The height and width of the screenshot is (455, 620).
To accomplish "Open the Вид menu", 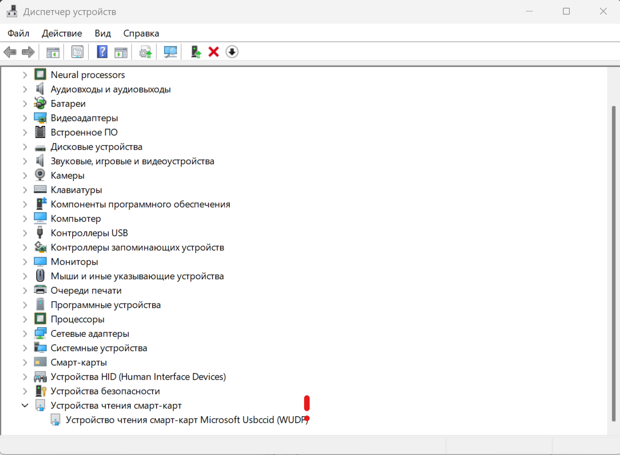I will click(103, 33).
